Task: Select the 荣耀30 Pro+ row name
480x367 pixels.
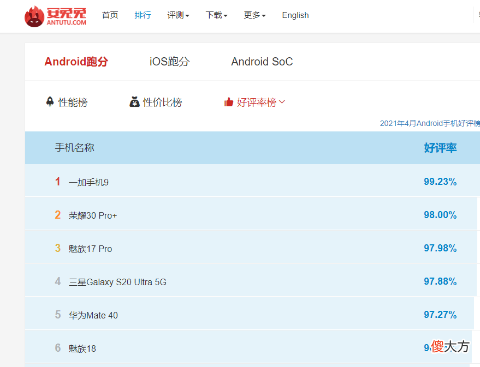Action: [93, 216]
